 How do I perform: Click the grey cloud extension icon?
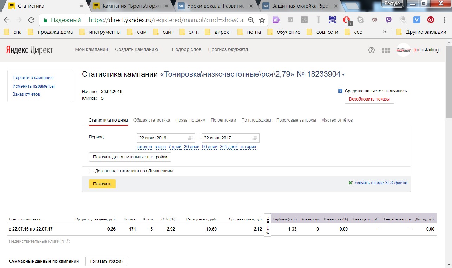(x=290, y=20)
